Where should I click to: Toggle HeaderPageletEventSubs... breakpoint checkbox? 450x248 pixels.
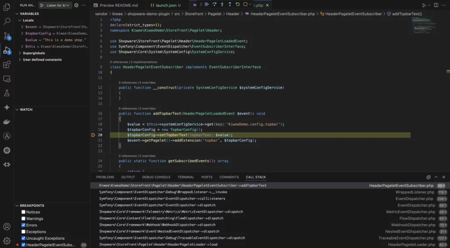point(24,245)
